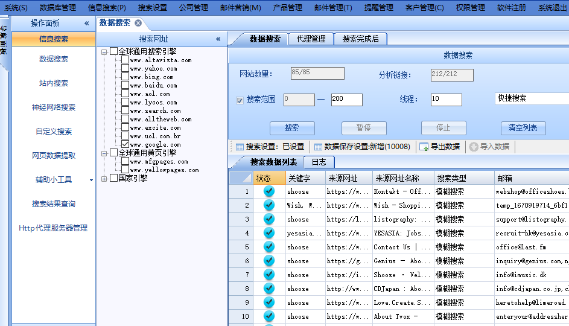The image size is (569, 326).
Task: Click the 邮箱 column header
Action: 532,178
